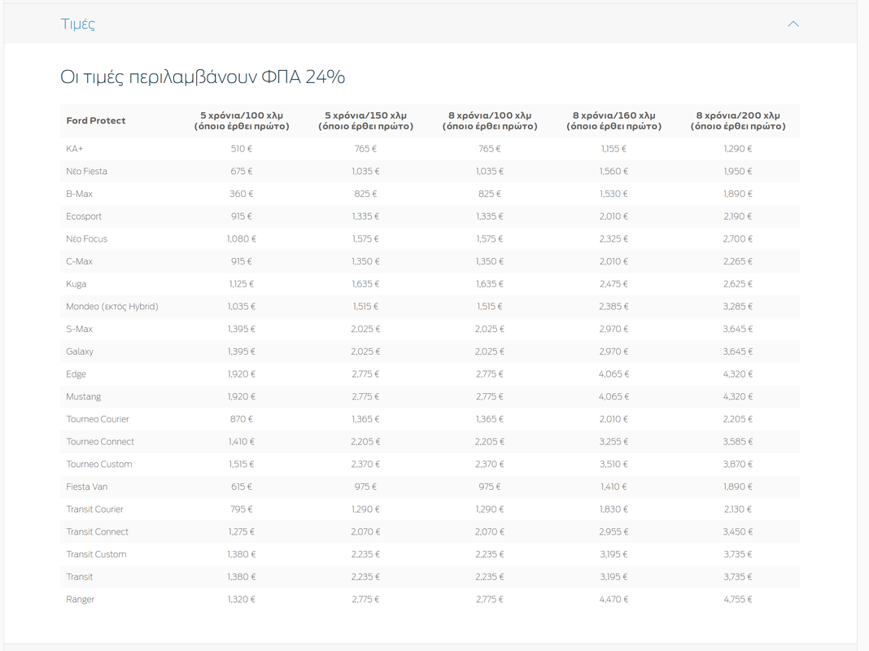Viewport: 869px width, 651px height.
Task: Click the Kuga 1,125 € price
Action: [x=242, y=284]
